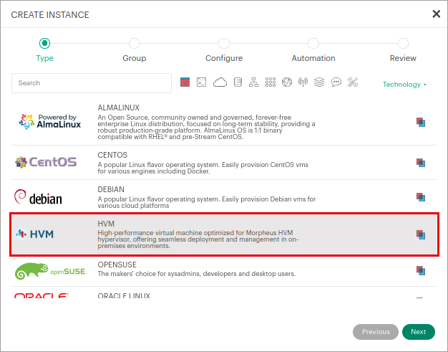Select the openSUSE chameleon logo
The image size is (448, 352).
51,271
